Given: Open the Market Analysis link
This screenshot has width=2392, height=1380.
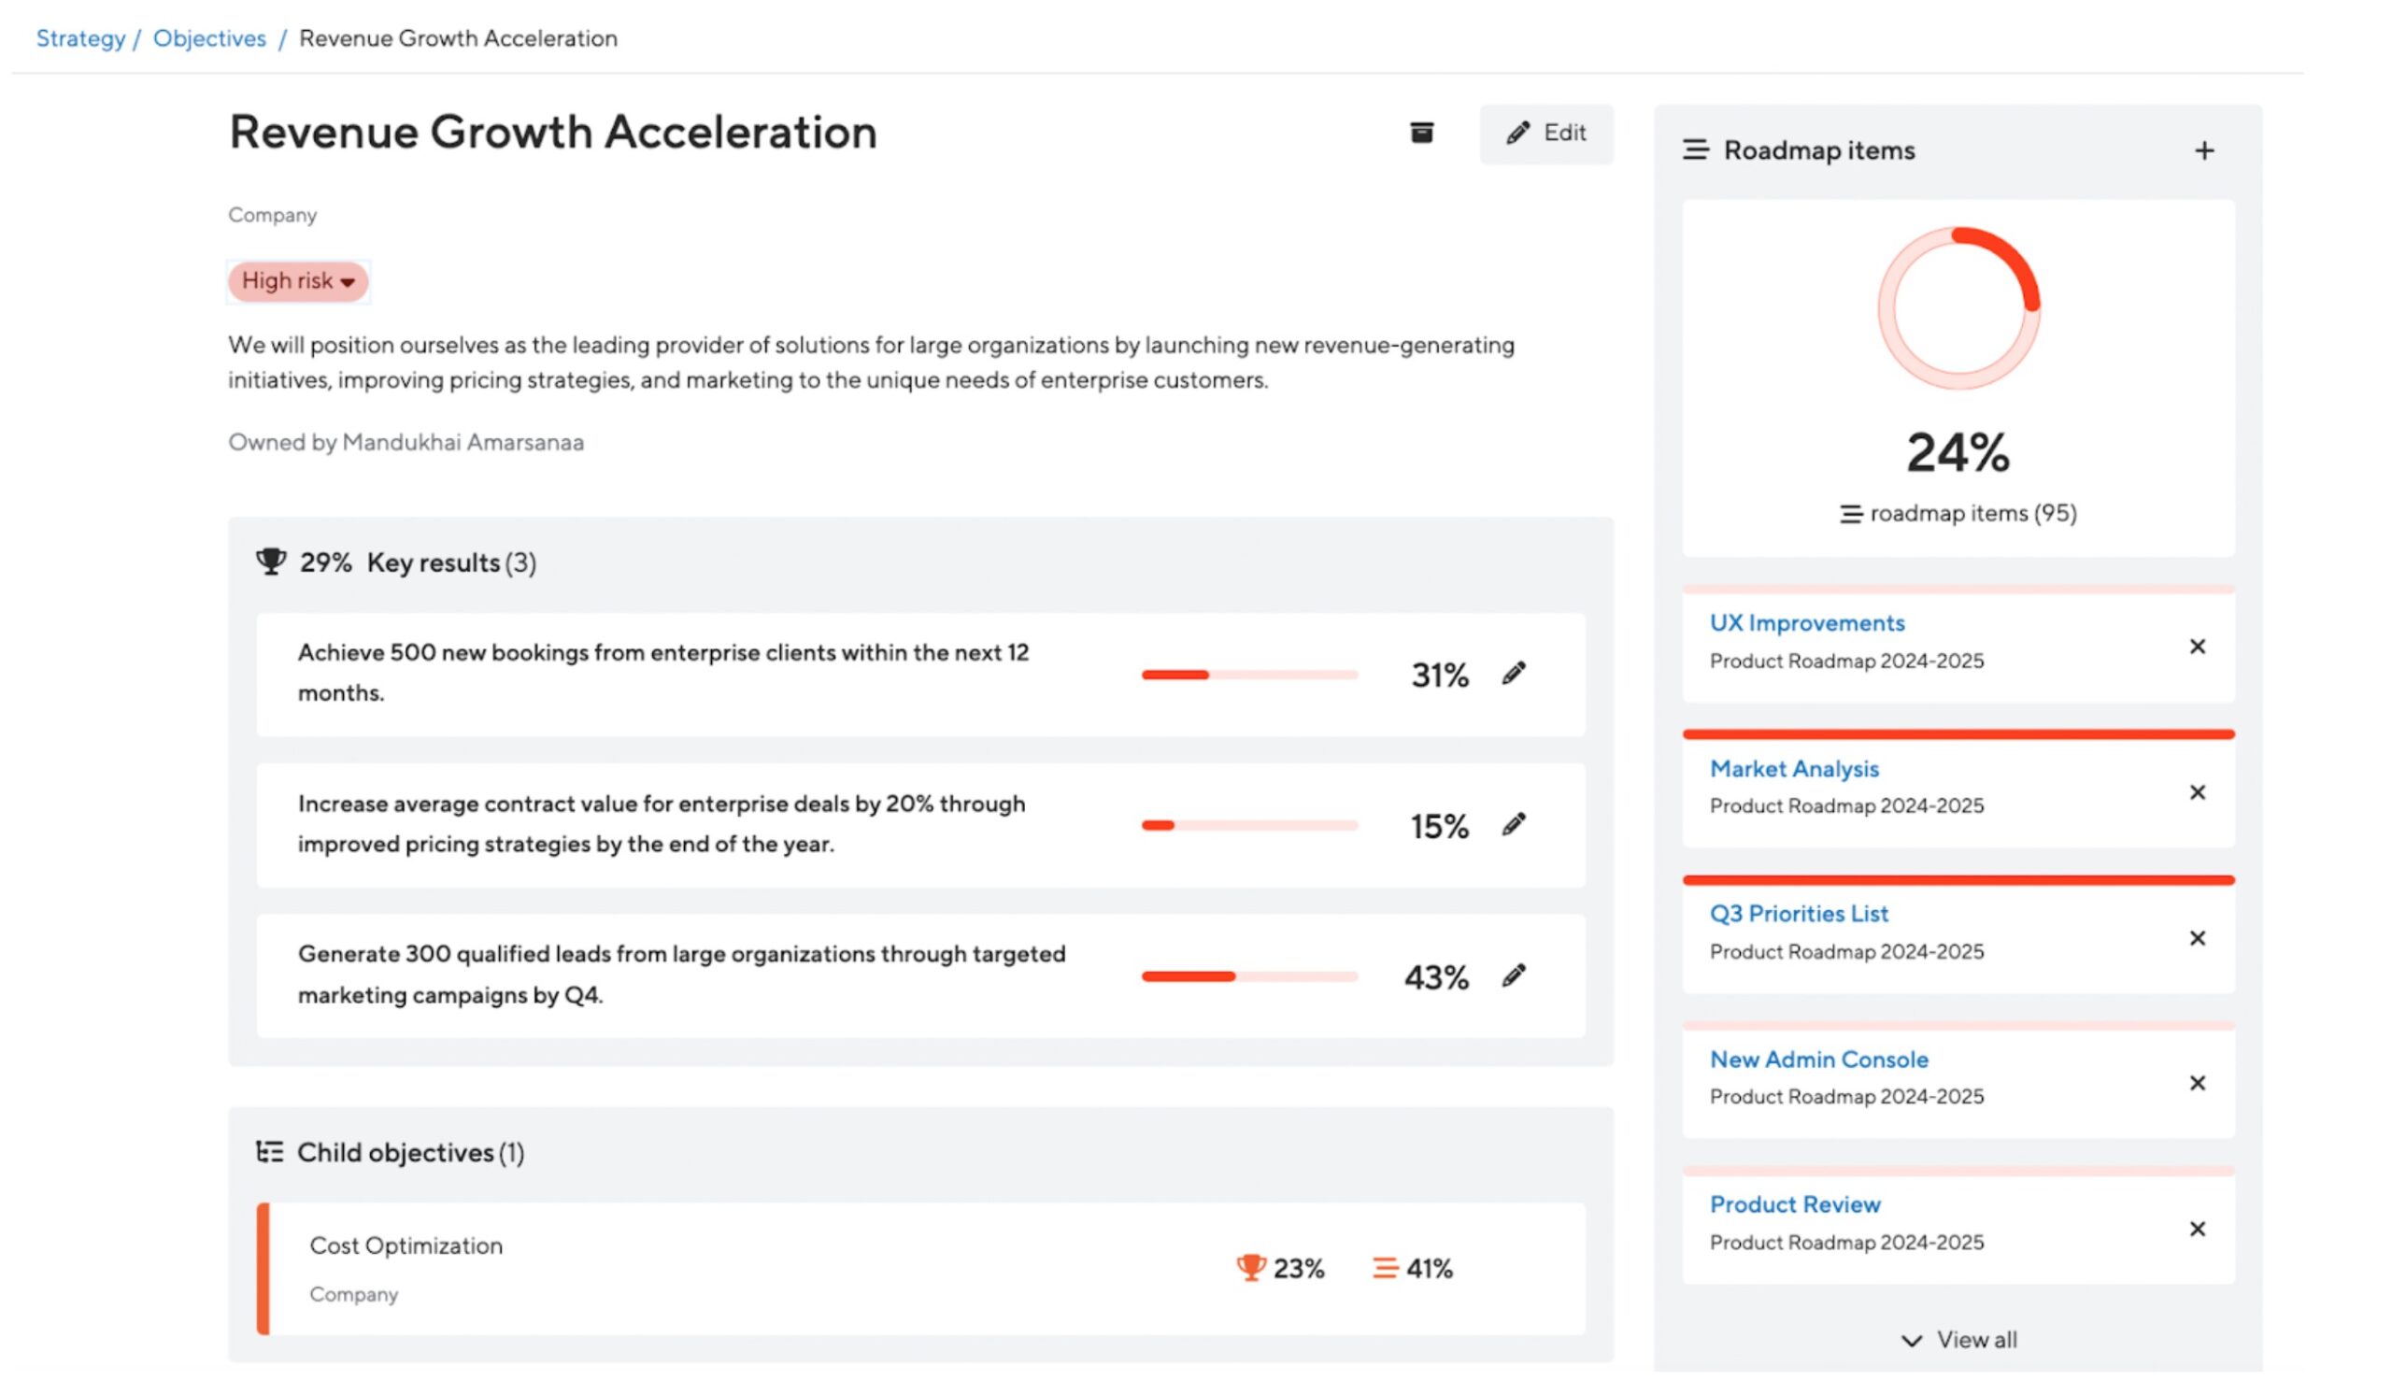Looking at the screenshot, I should [1793, 769].
